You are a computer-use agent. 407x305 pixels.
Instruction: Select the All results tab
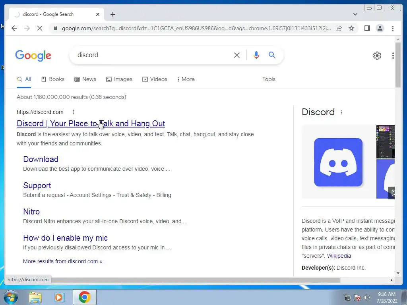click(x=24, y=79)
